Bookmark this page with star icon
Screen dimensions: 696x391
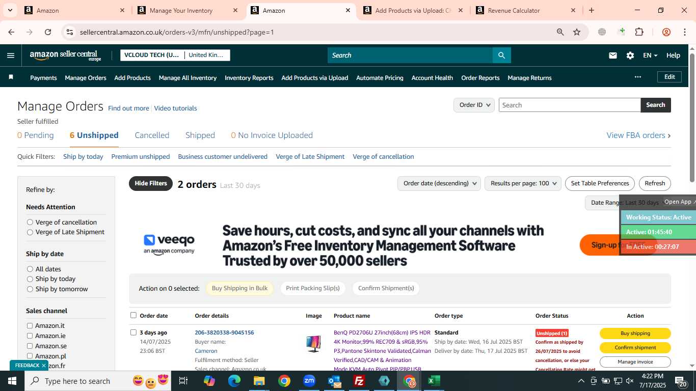tap(577, 32)
